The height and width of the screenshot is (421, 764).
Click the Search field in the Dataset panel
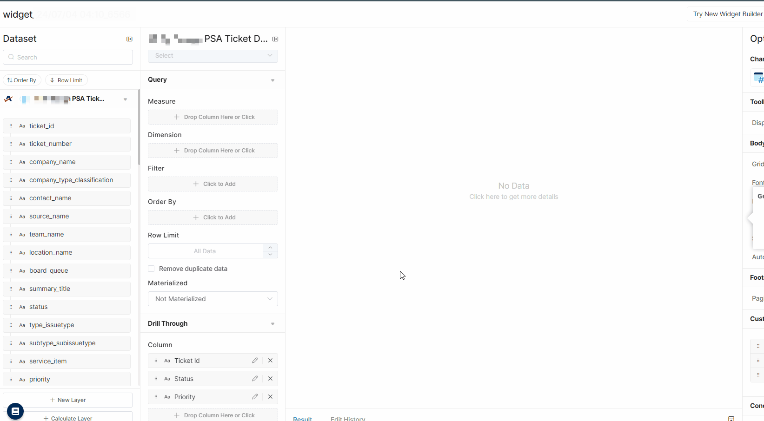[x=68, y=57]
